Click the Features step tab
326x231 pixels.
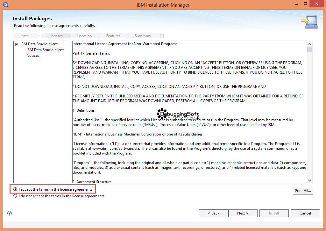click(113, 36)
